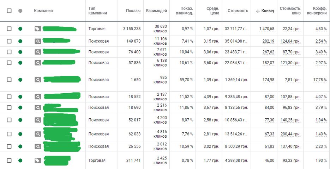This screenshot has width=330, height=169.
Task: Click the search campaign icon in the 1 650 impressions row
Action: click(x=38, y=80)
